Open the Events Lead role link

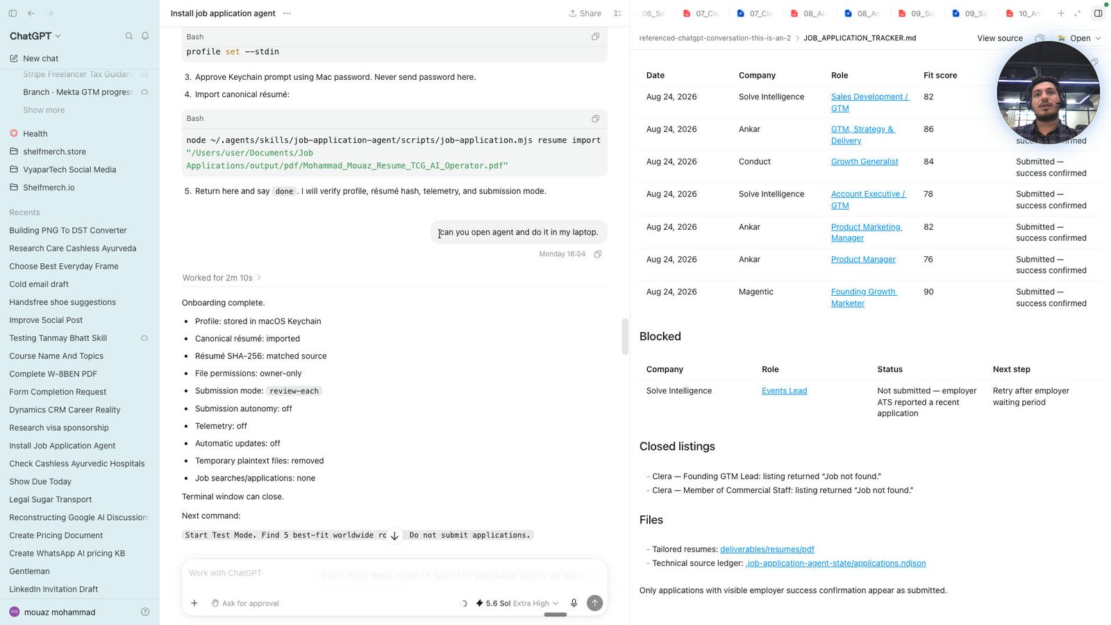click(784, 391)
